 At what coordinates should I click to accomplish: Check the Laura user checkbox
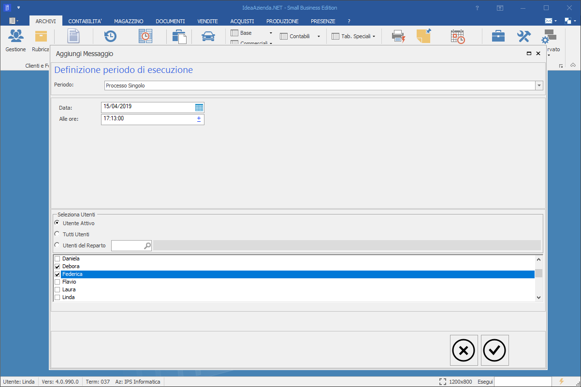pyautogui.click(x=58, y=290)
